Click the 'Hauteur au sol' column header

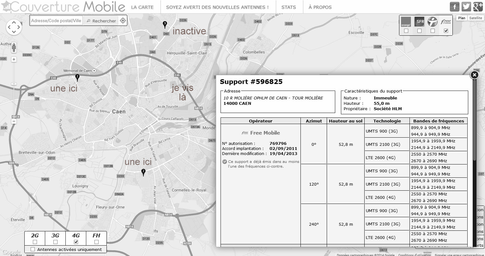click(x=346, y=121)
